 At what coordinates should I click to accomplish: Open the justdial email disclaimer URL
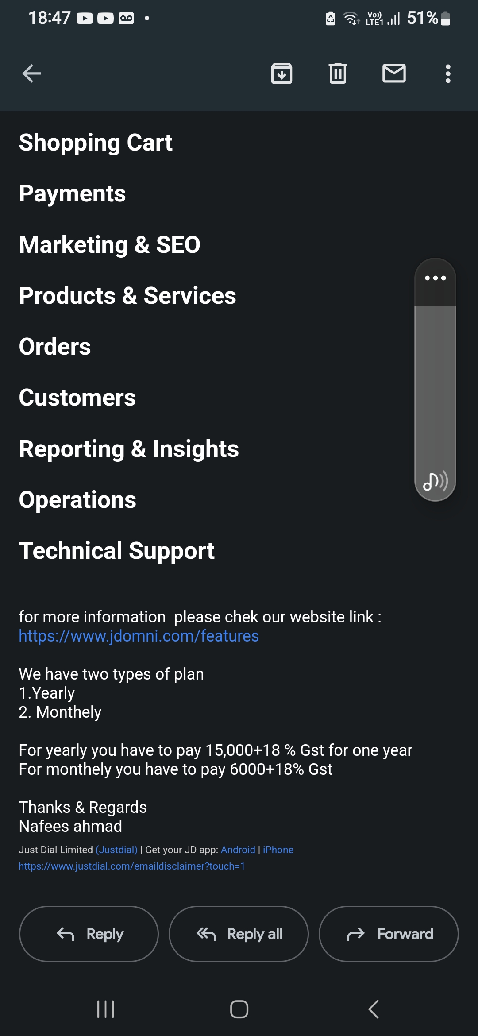(131, 866)
